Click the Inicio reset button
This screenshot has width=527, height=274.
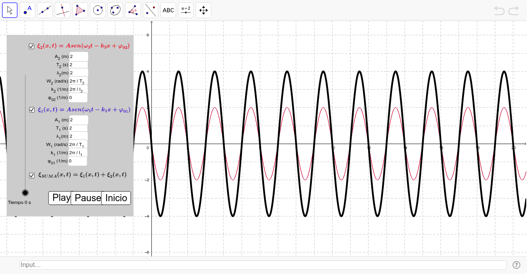pyautogui.click(x=116, y=198)
